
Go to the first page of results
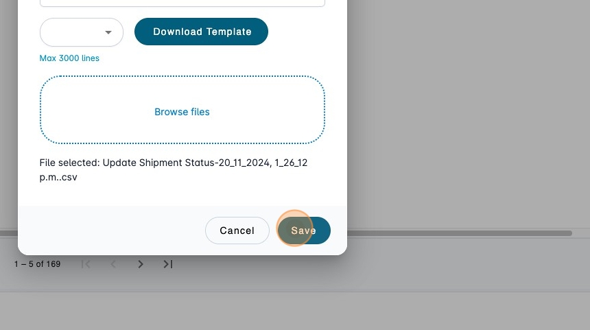point(86,264)
